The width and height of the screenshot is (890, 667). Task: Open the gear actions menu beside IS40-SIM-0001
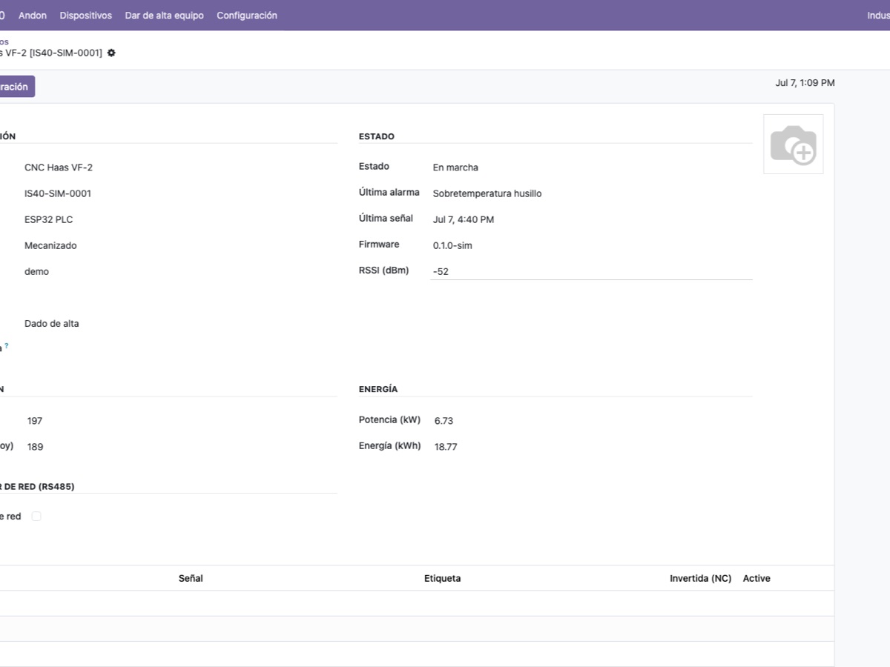111,53
